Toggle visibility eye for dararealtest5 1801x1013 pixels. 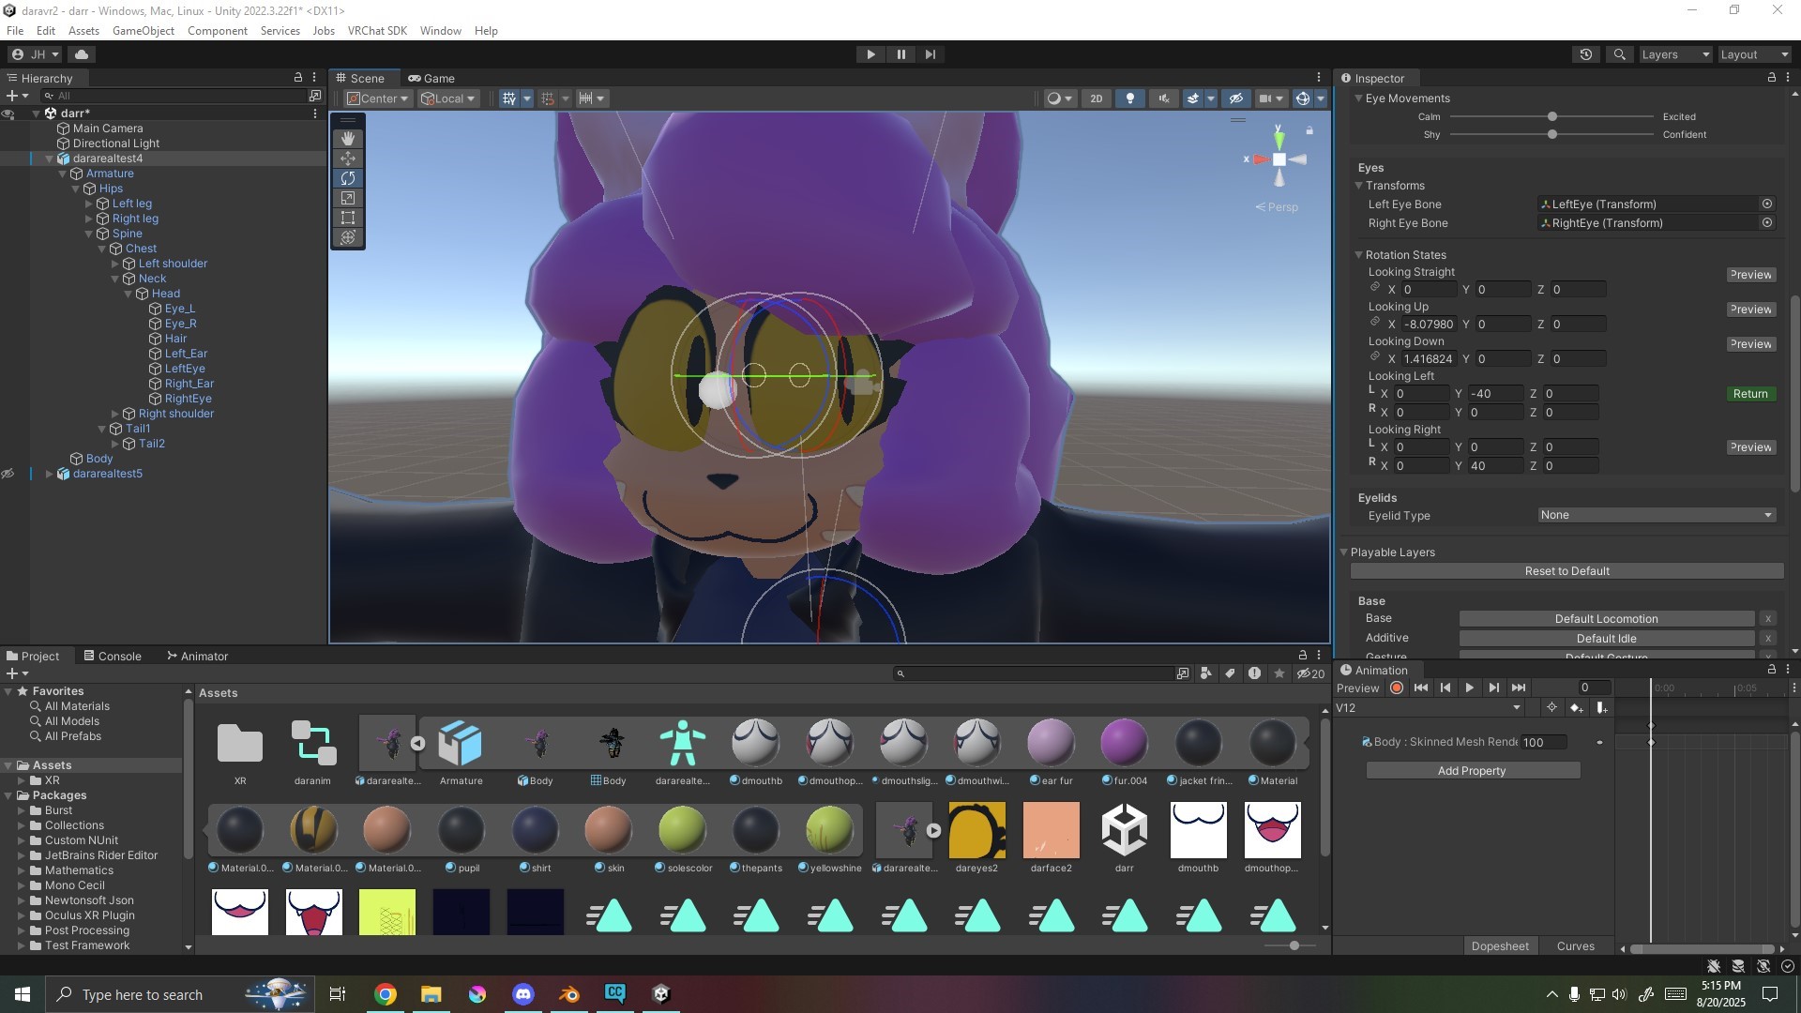pyautogui.click(x=8, y=474)
